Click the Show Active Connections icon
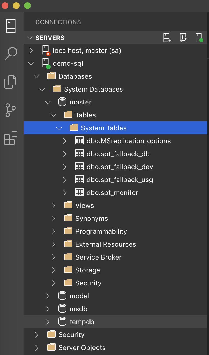The width and height of the screenshot is (209, 355). 199,38
